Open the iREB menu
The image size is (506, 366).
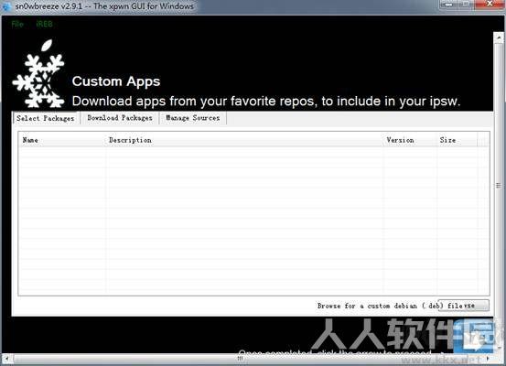[x=45, y=24]
